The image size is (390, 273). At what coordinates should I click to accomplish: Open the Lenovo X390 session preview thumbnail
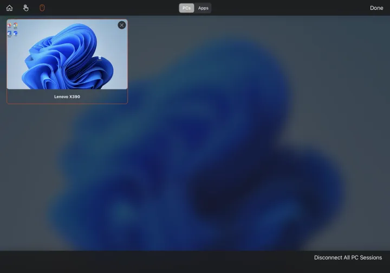click(67, 54)
